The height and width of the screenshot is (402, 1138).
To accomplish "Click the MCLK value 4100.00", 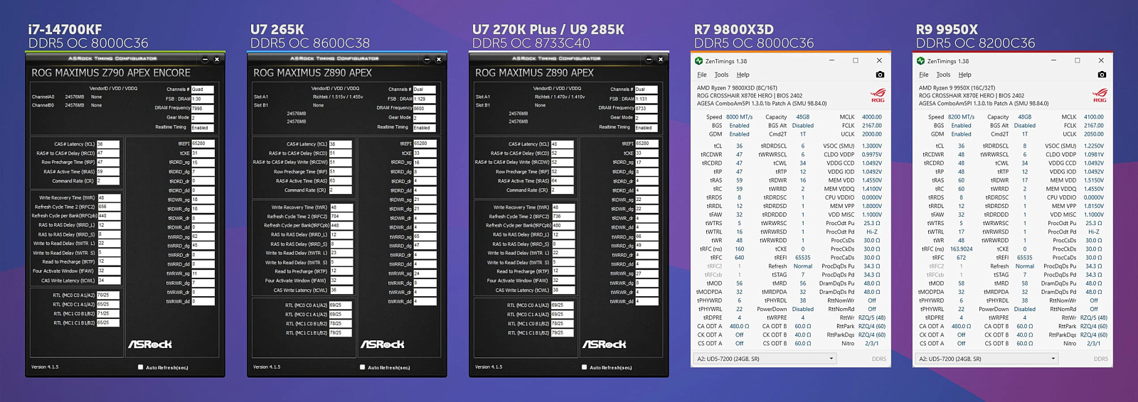I will tap(1094, 117).
